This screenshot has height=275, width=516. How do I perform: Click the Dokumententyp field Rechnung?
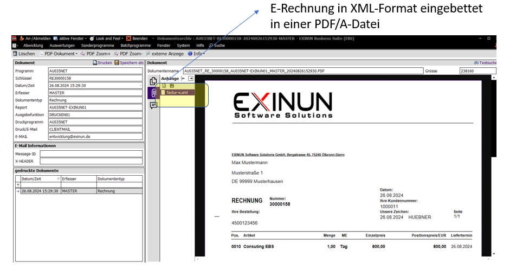coord(95,100)
